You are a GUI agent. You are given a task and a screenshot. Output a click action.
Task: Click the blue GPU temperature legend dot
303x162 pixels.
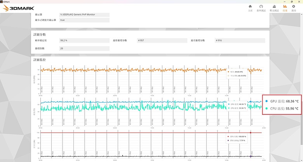point(266,101)
